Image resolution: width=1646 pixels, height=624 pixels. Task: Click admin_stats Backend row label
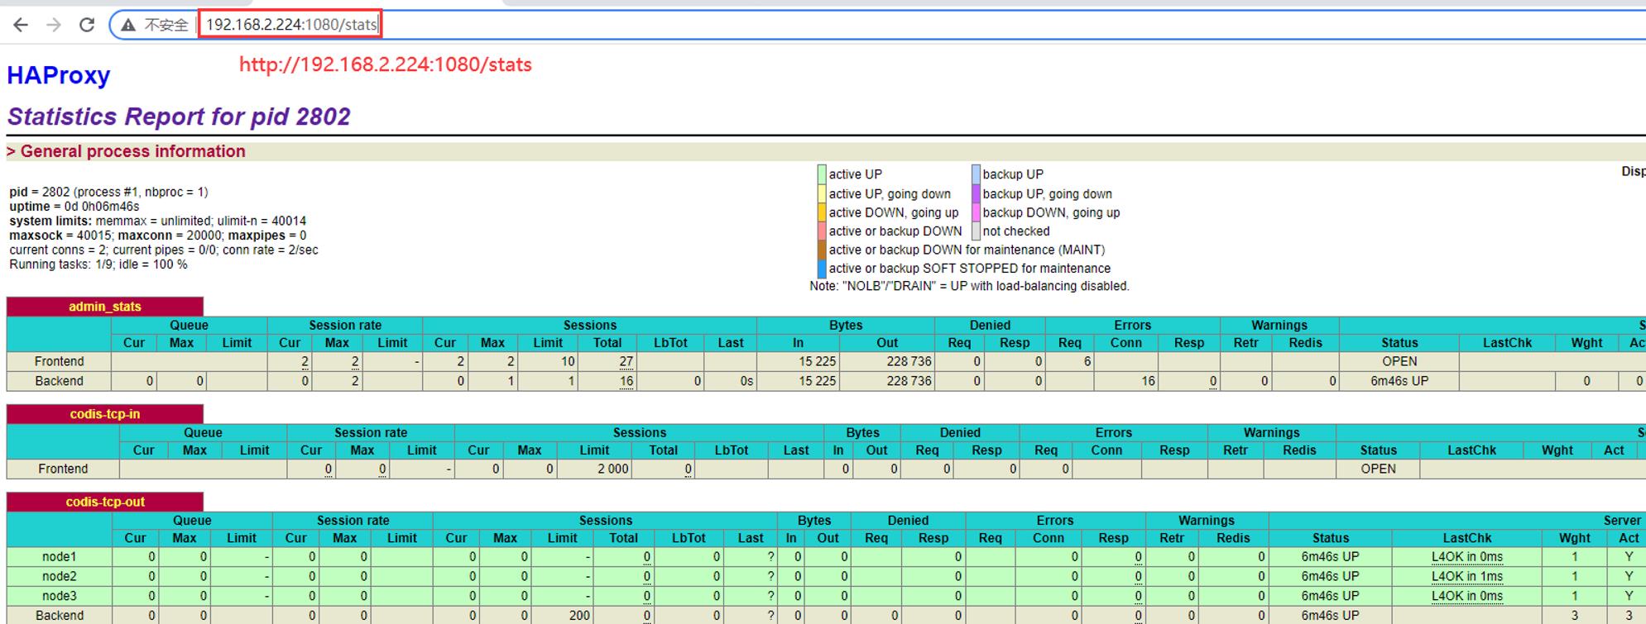click(x=59, y=382)
